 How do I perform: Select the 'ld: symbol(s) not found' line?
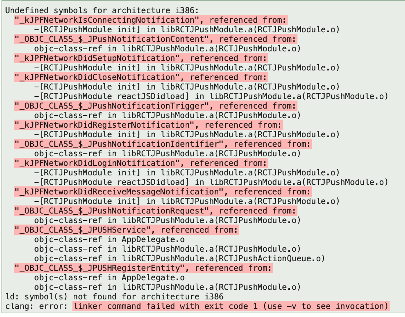coord(114,296)
